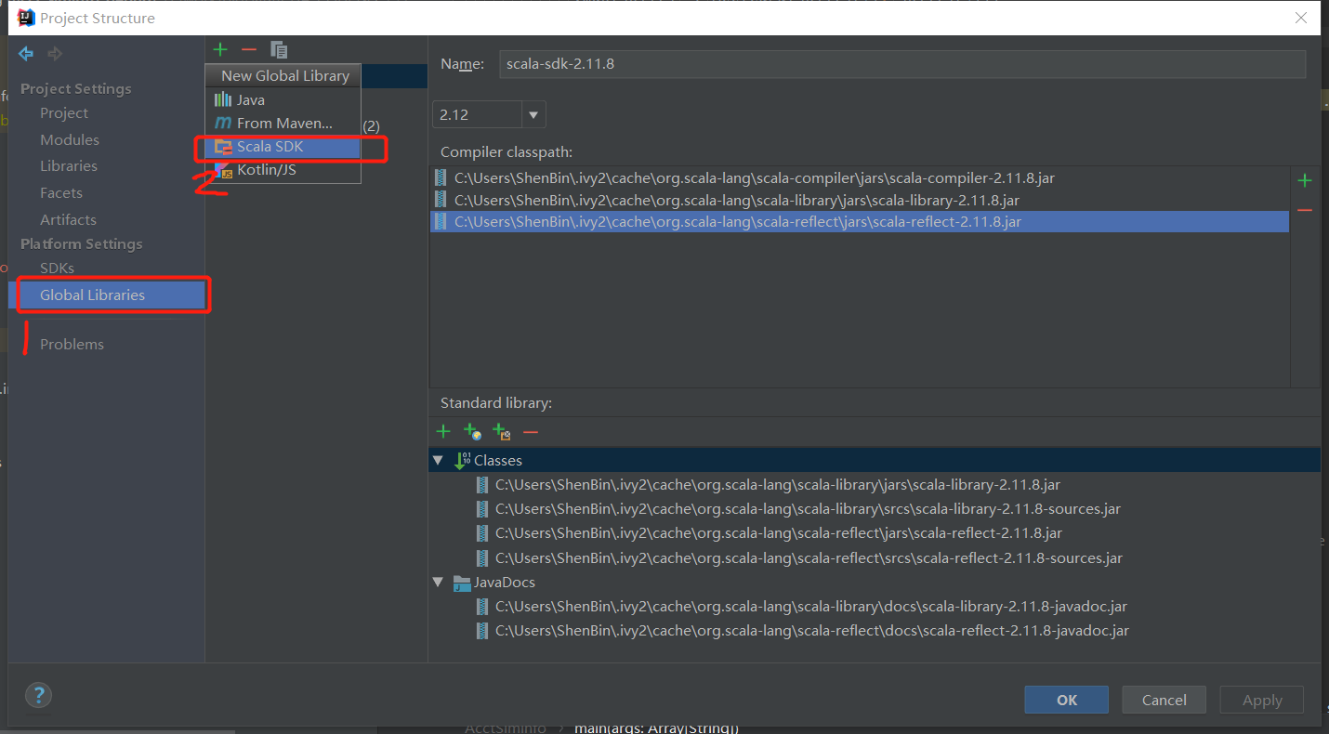Add jar to compiler classpath
Image resolution: width=1329 pixels, height=734 pixels.
click(x=1305, y=181)
